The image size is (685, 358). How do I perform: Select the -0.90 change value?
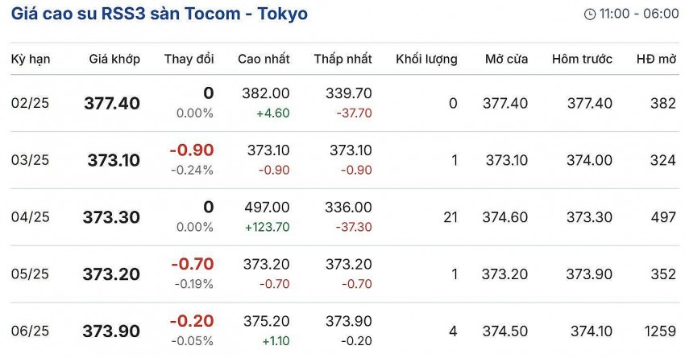pos(192,150)
